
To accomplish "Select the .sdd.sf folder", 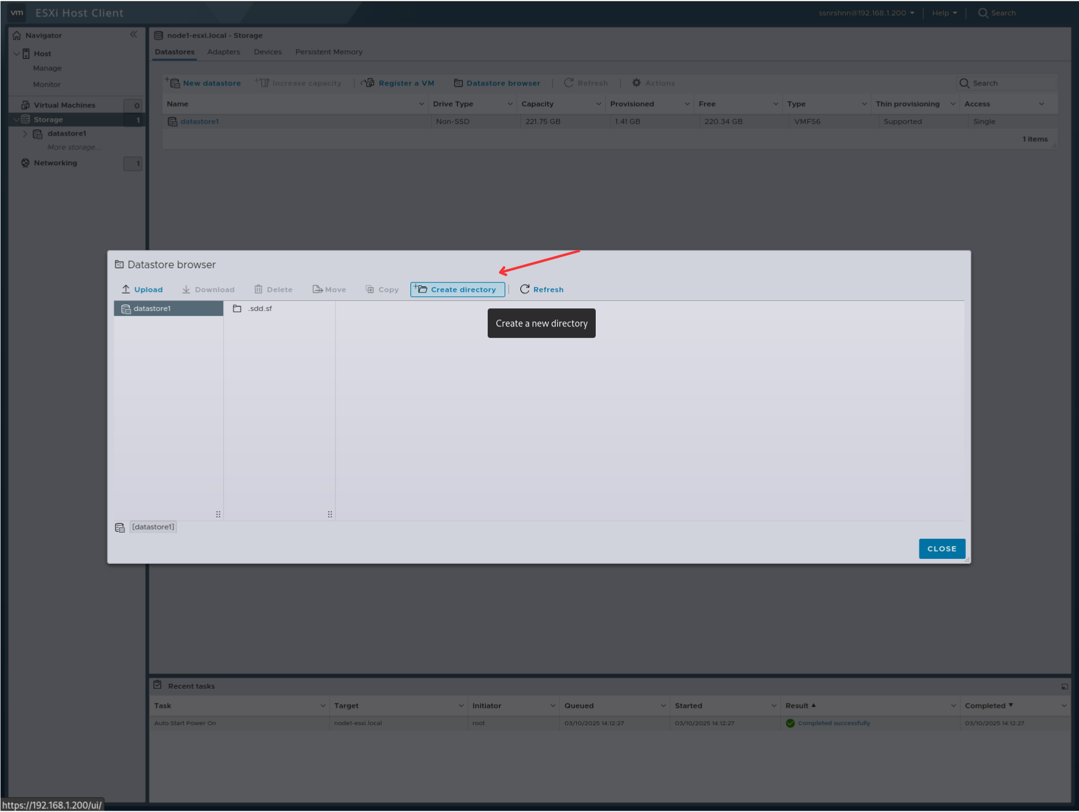I will (259, 308).
